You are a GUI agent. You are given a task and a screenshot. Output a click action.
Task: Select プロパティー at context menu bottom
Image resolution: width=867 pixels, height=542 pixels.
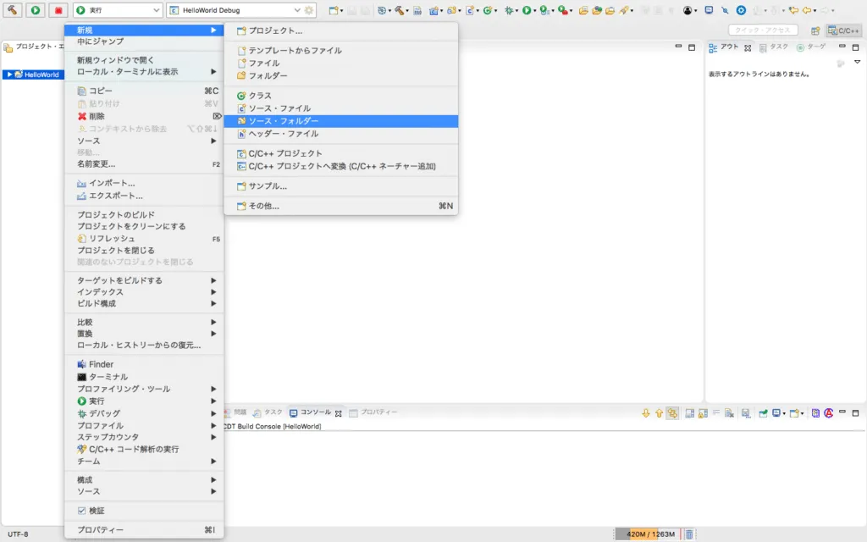click(145, 530)
